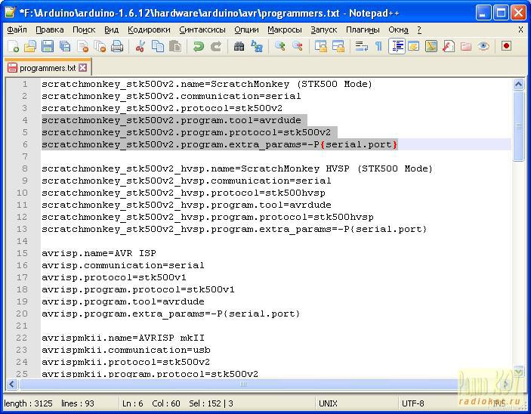Click the Close All documents toolbar icon

coord(100,46)
